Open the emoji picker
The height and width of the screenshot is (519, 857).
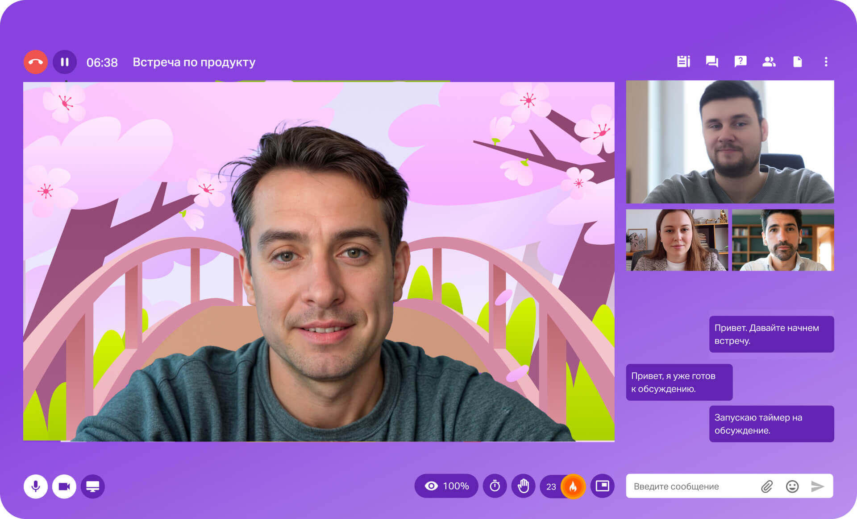792,486
